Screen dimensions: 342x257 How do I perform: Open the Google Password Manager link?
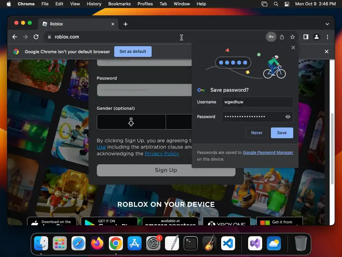tap(268, 153)
